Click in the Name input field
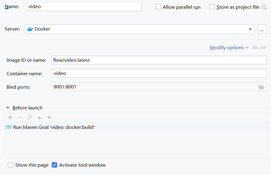Viewport: 271px width, 175px height. 84,7
